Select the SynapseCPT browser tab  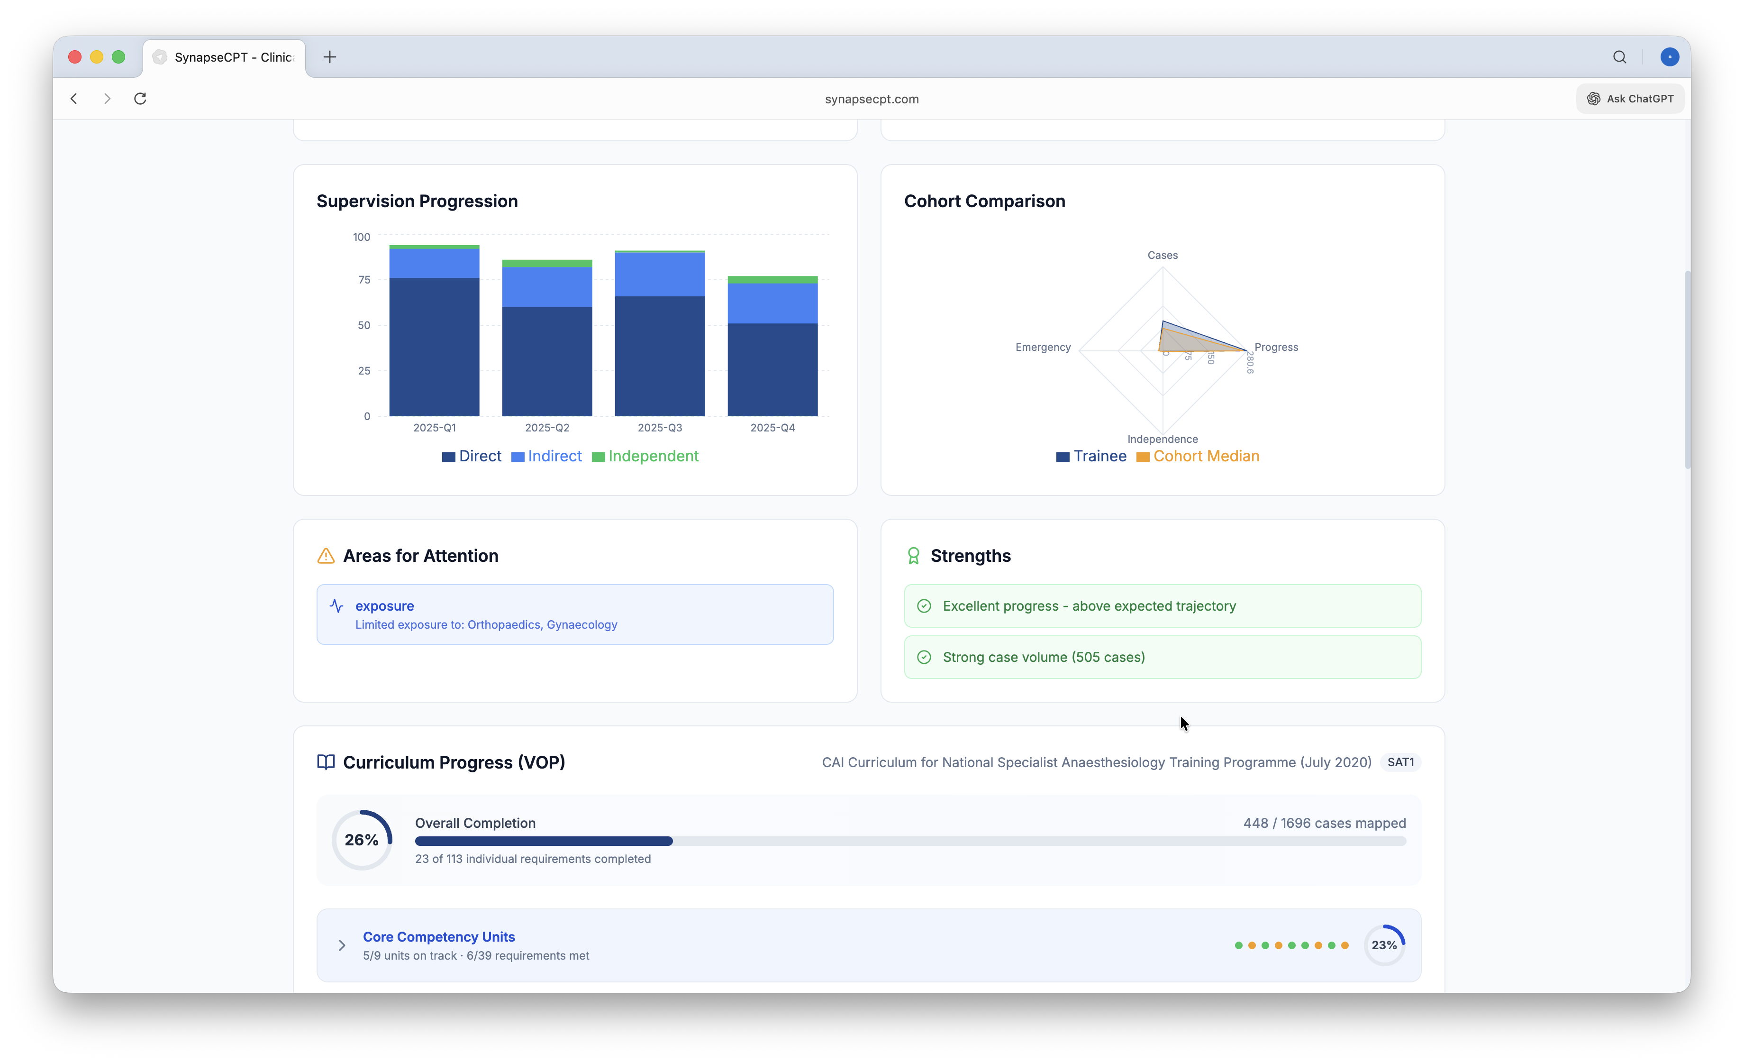[225, 57]
